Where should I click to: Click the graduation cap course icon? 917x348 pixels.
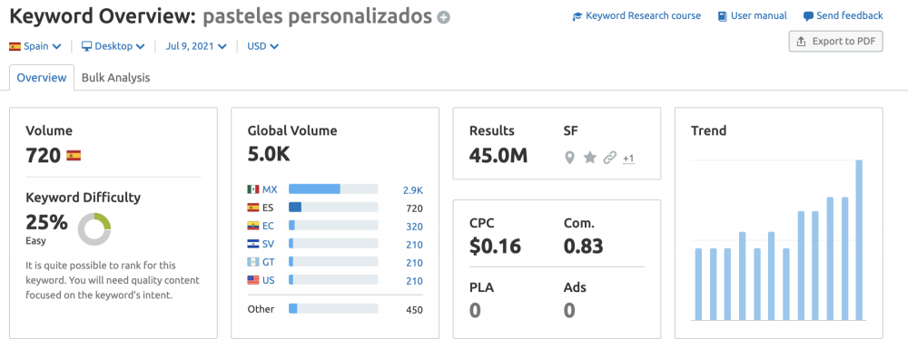pyautogui.click(x=577, y=16)
